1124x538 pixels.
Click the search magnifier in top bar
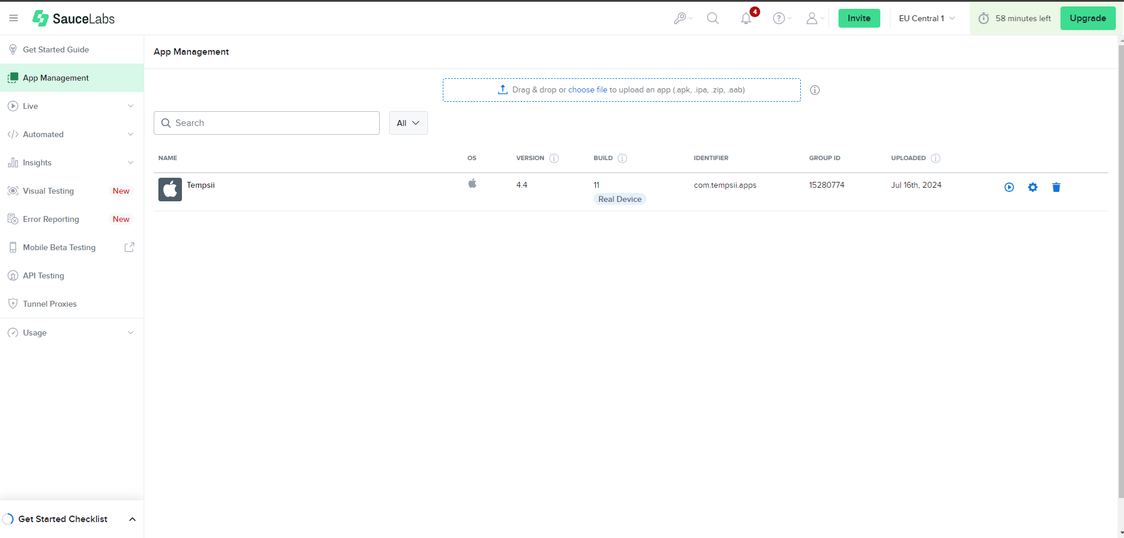click(x=713, y=18)
